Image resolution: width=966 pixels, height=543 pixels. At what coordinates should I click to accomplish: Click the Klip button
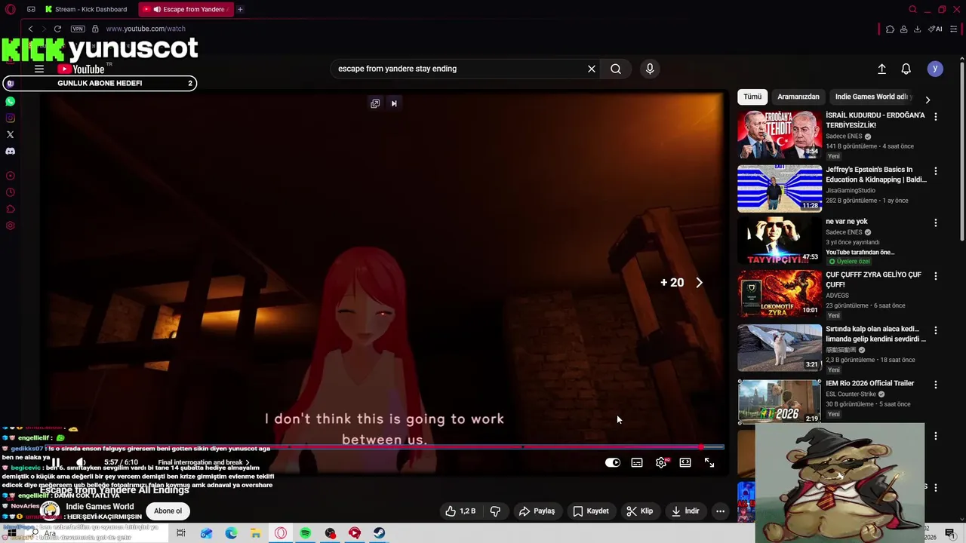[640, 511]
